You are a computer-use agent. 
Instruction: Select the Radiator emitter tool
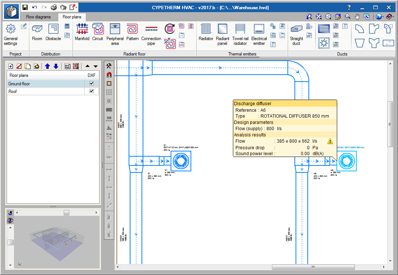point(206,32)
